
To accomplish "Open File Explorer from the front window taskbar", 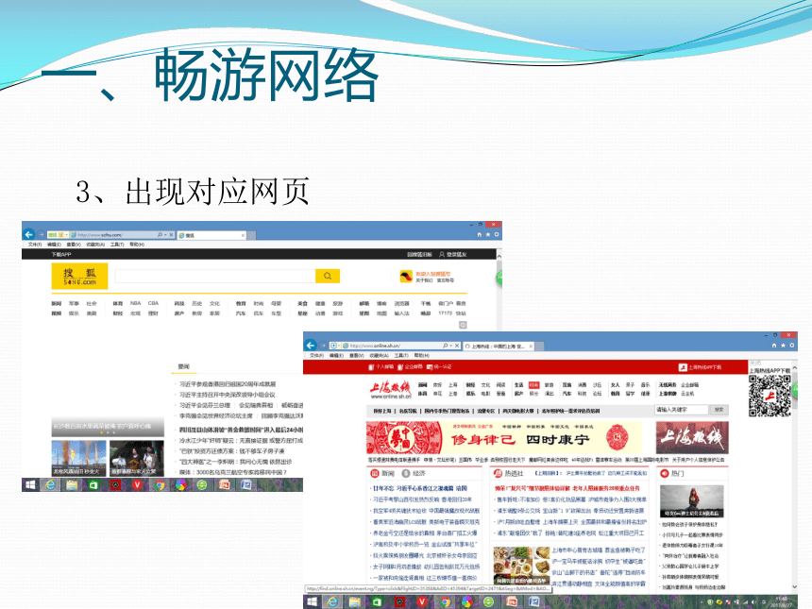I will point(355,601).
